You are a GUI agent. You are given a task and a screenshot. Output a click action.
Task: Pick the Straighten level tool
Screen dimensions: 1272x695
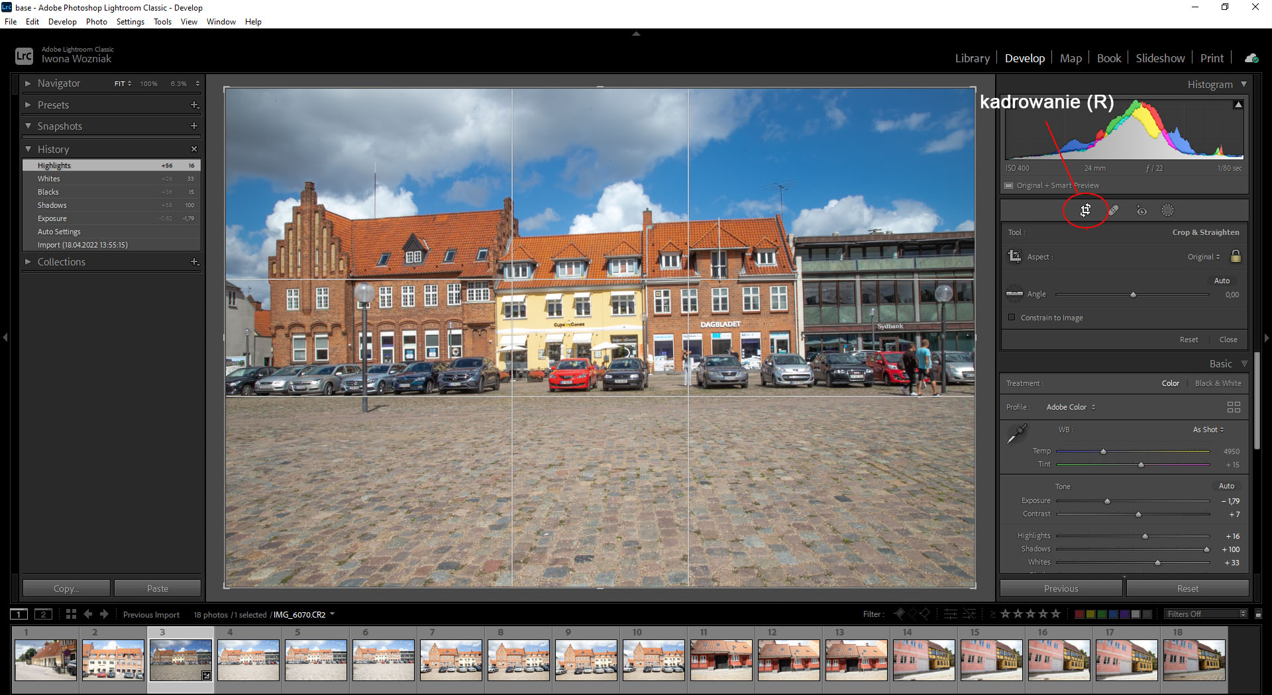pyautogui.click(x=1014, y=294)
